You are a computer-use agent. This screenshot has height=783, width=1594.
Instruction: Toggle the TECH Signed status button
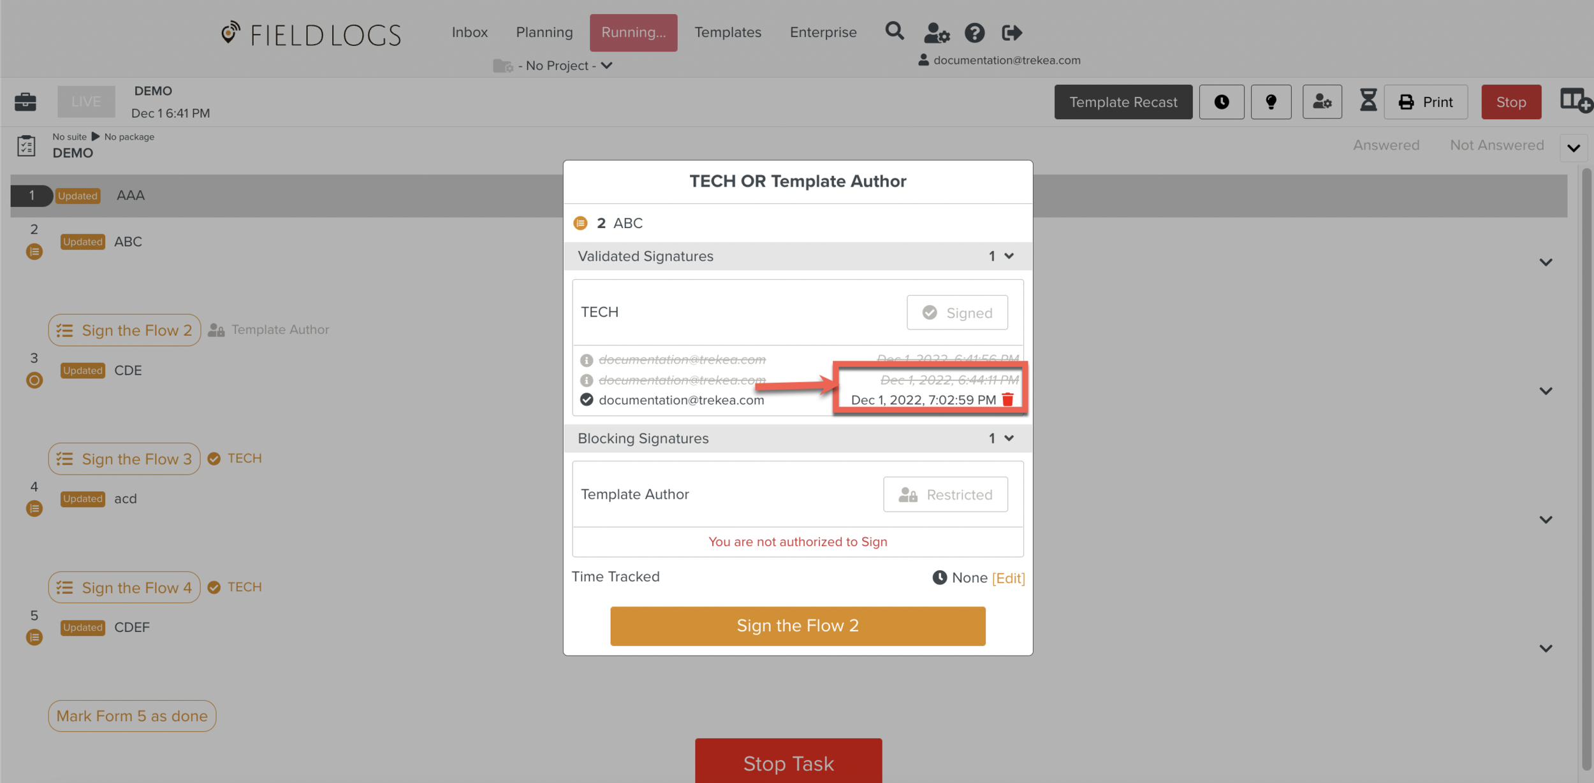coord(957,312)
